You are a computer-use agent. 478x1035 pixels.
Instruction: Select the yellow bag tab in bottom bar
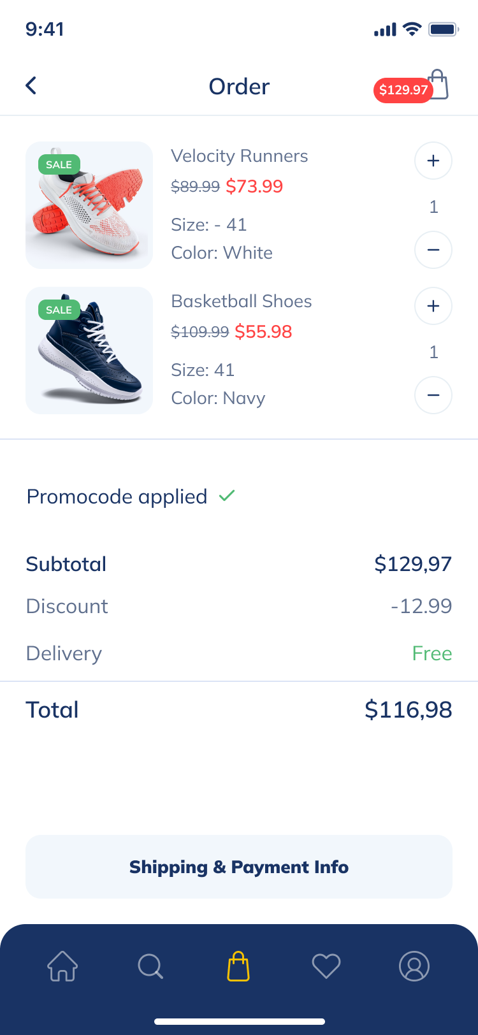pos(238,966)
